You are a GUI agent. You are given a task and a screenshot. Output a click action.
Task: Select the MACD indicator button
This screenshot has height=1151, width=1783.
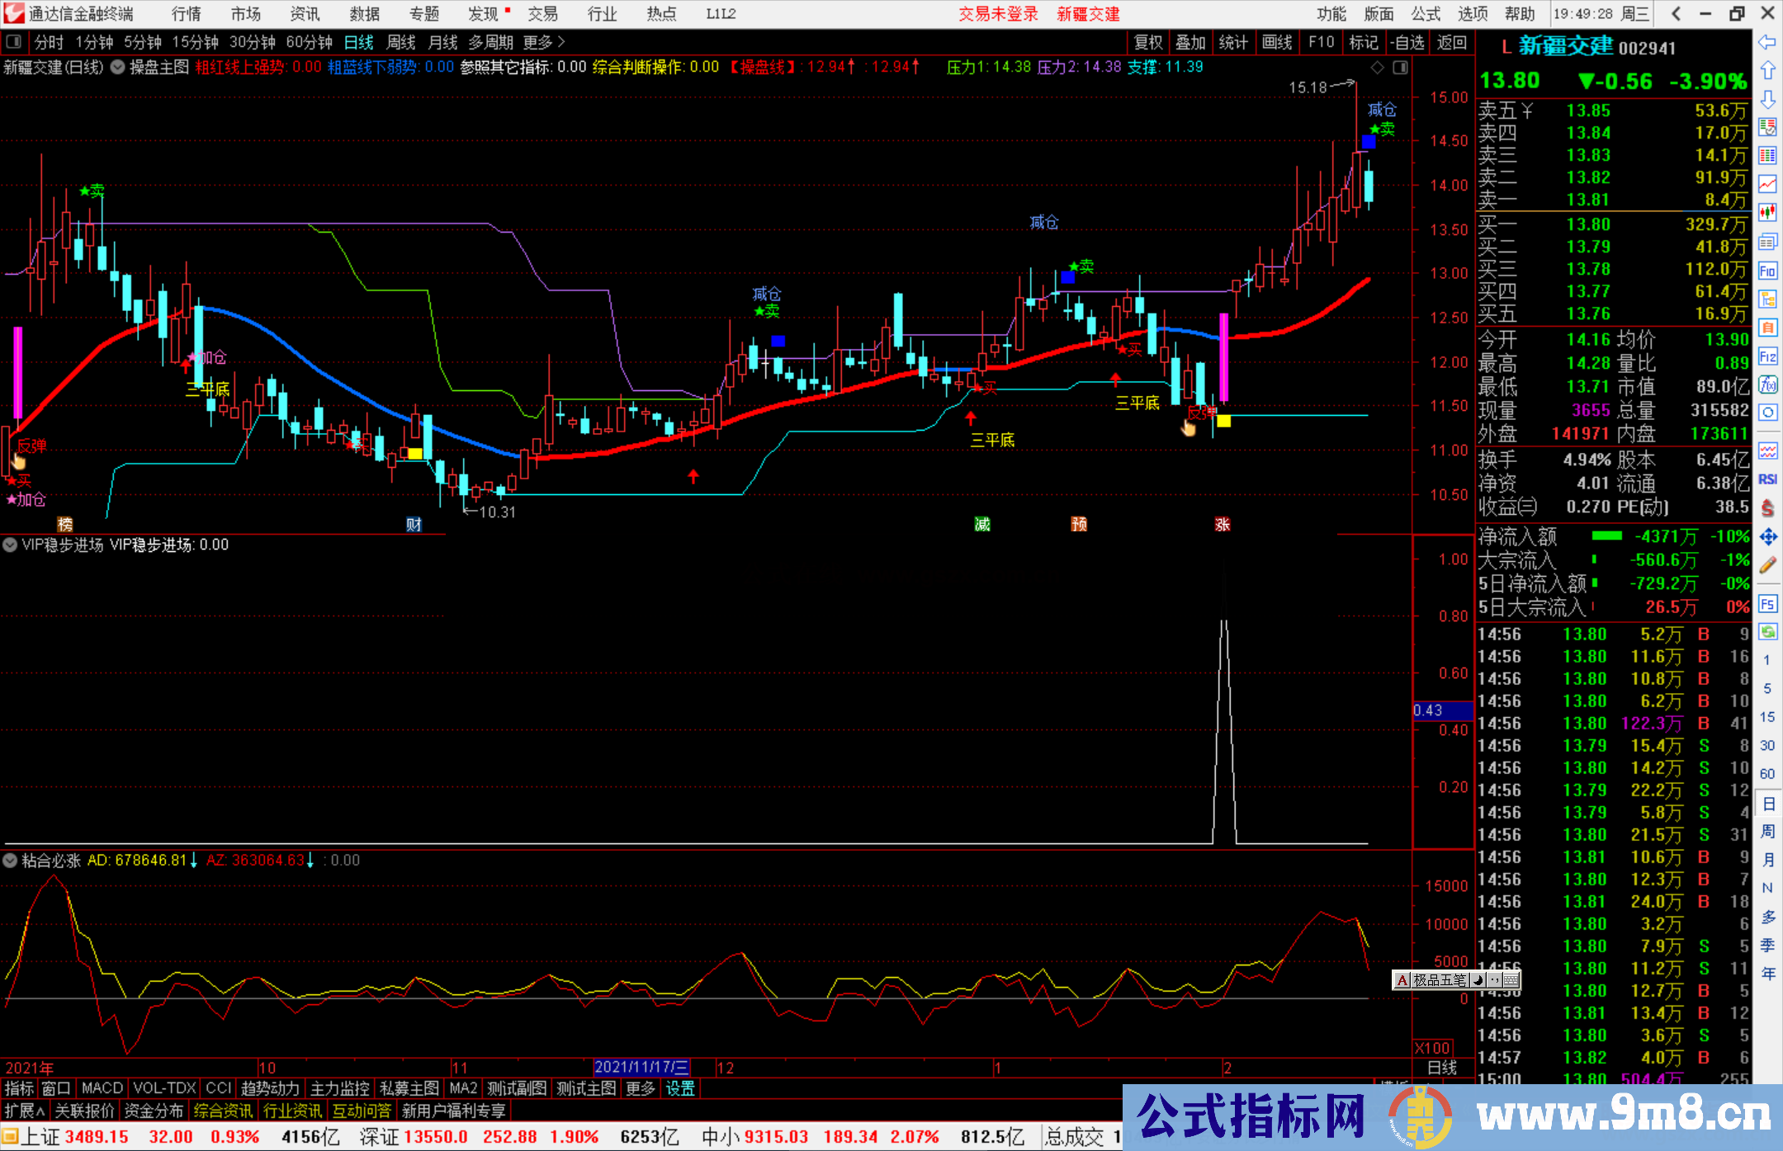pos(102,1088)
